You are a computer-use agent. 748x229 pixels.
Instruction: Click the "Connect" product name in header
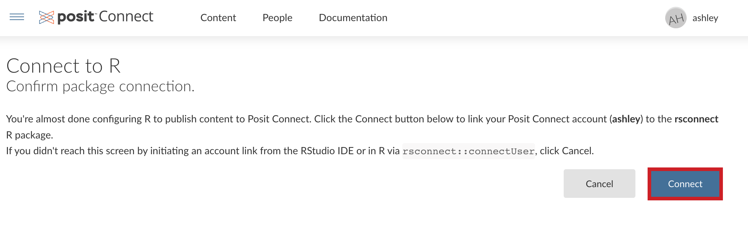(x=126, y=16)
